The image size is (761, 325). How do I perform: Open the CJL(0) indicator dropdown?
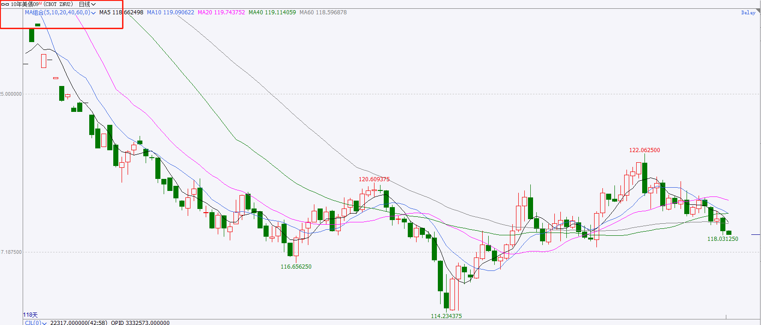[36, 323]
